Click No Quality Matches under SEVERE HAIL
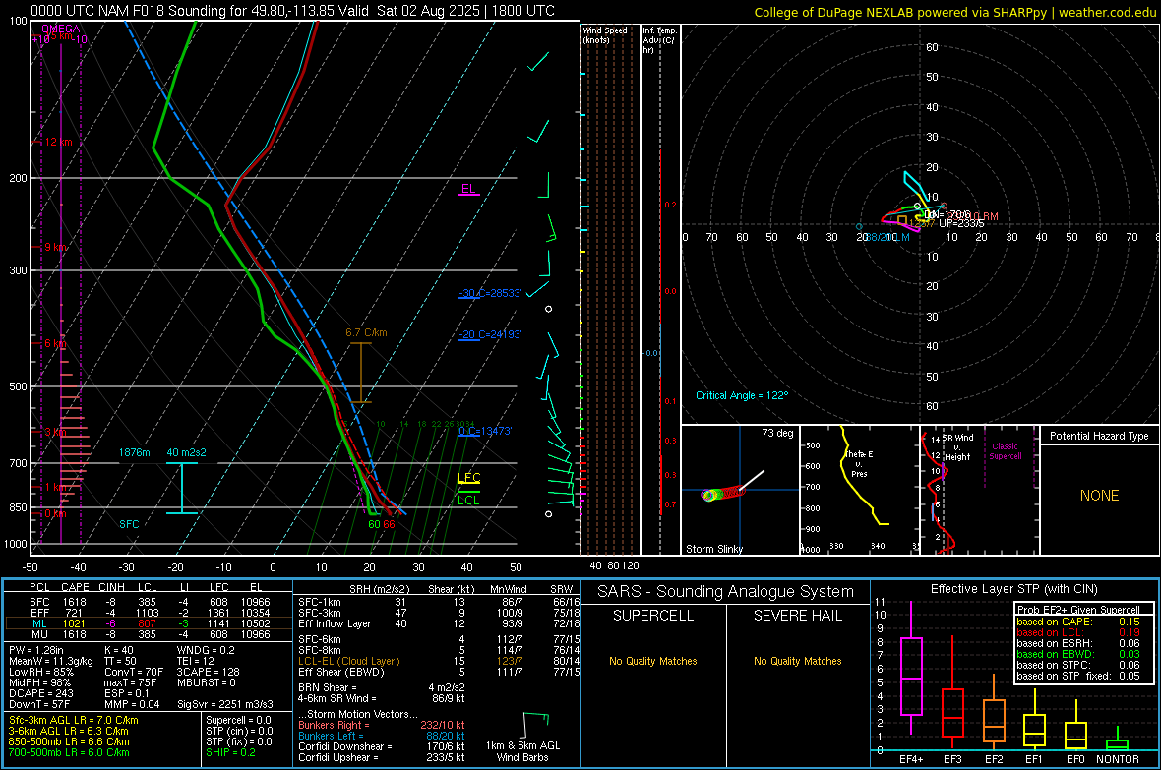Screen dimensions: 1161x770 [797, 661]
